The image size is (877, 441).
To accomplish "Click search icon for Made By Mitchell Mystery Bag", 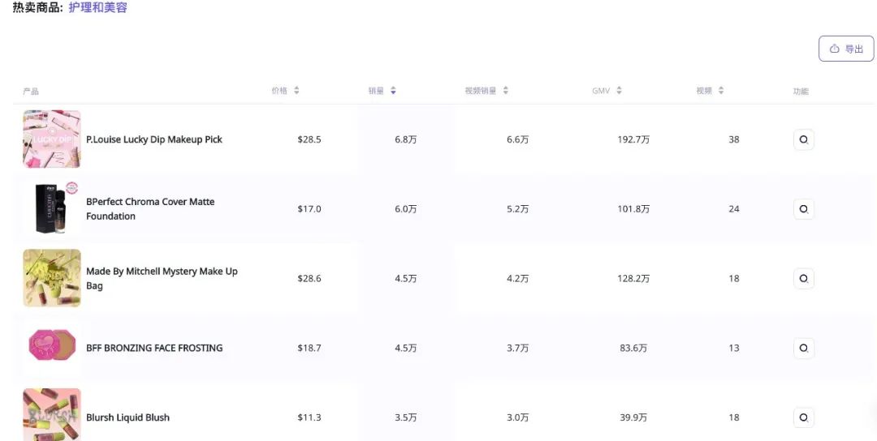I will click(804, 278).
